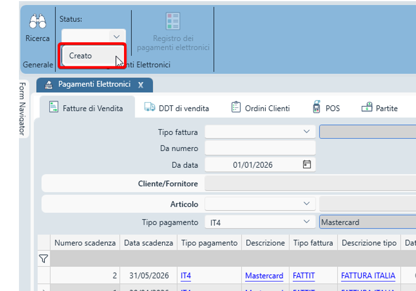Viewport: 416px width, 291px height.
Task: Click the Tipo fattura column header
Action: click(313, 243)
